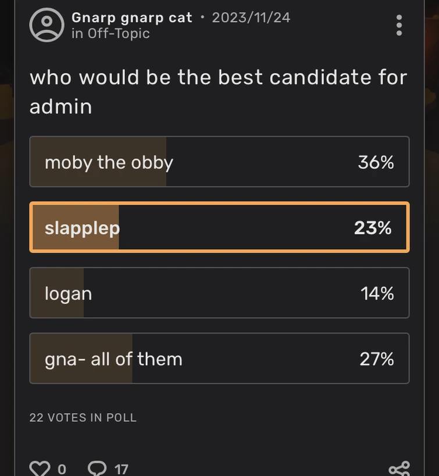The width and height of the screenshot is (439, 476).
Task: Select the slapplep poll choice
Action: click(219, 228)
